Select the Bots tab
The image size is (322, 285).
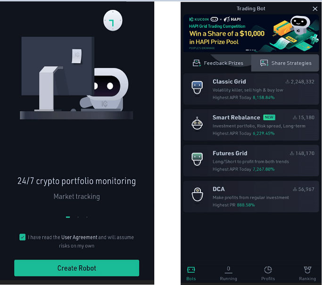[191, 273]
